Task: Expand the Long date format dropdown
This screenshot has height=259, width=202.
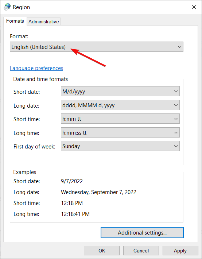Action: 120,105
